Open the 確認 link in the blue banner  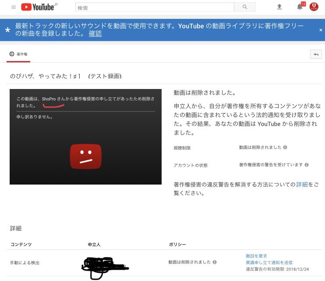[95, 34]
